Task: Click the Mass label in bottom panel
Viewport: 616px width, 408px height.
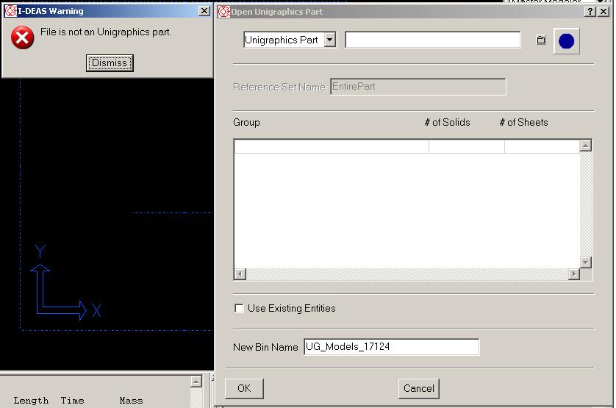Action: pos(132,401)
